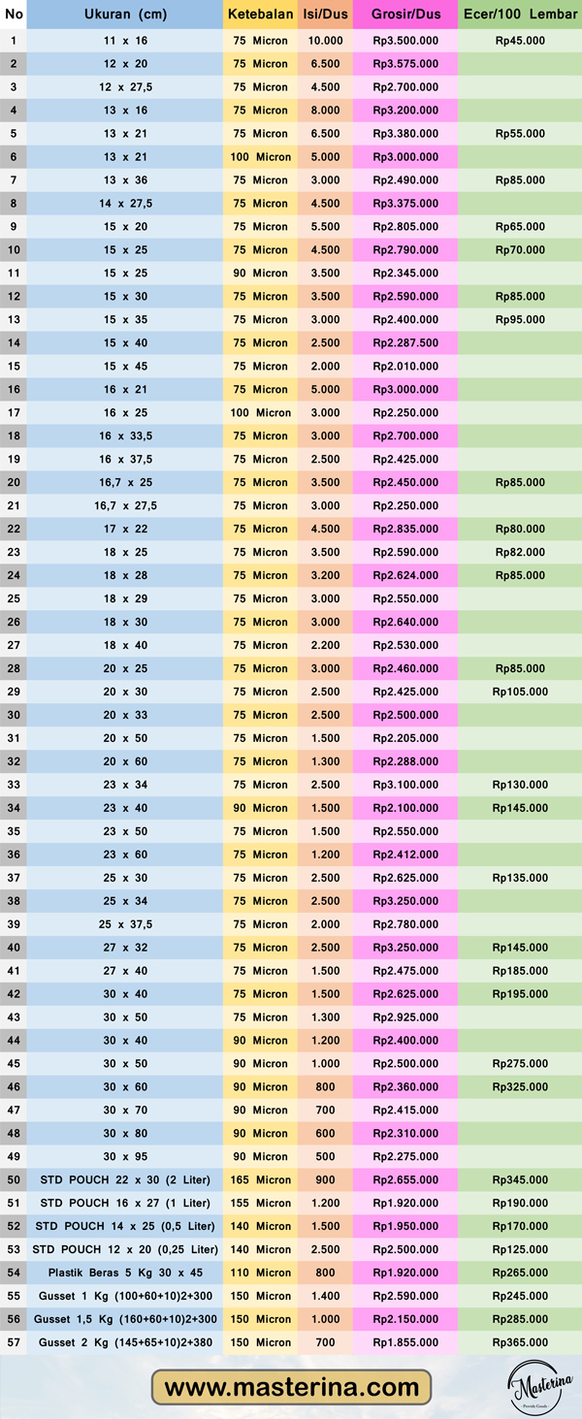The width and height of the screenshot is (582, 1419).
Task: Open the www.masterina.com link
Action: (291, 1387)
